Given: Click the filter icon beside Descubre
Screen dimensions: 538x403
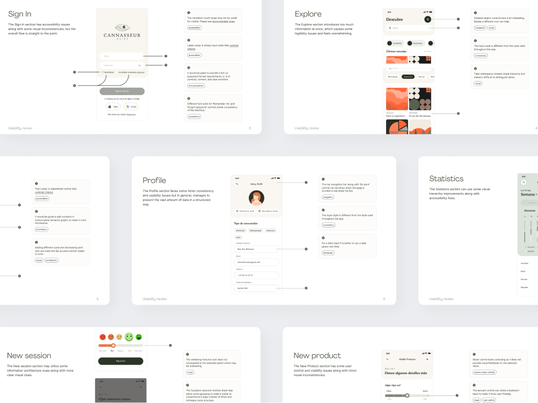Looking at the screenshot, I should [x=427, y=19].
